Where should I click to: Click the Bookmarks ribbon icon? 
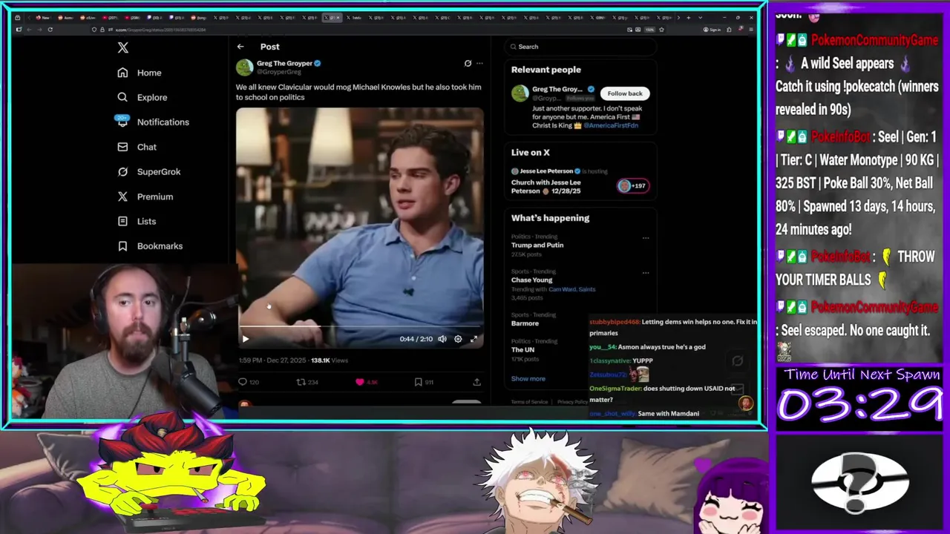[x=122, y=245]
